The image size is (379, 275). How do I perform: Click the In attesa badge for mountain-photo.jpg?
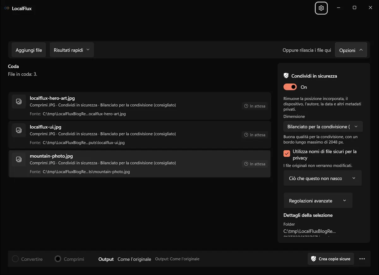coord(255,164)
